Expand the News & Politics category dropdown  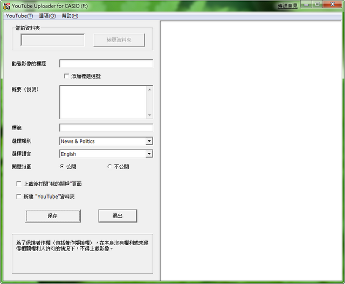(149, 141)
